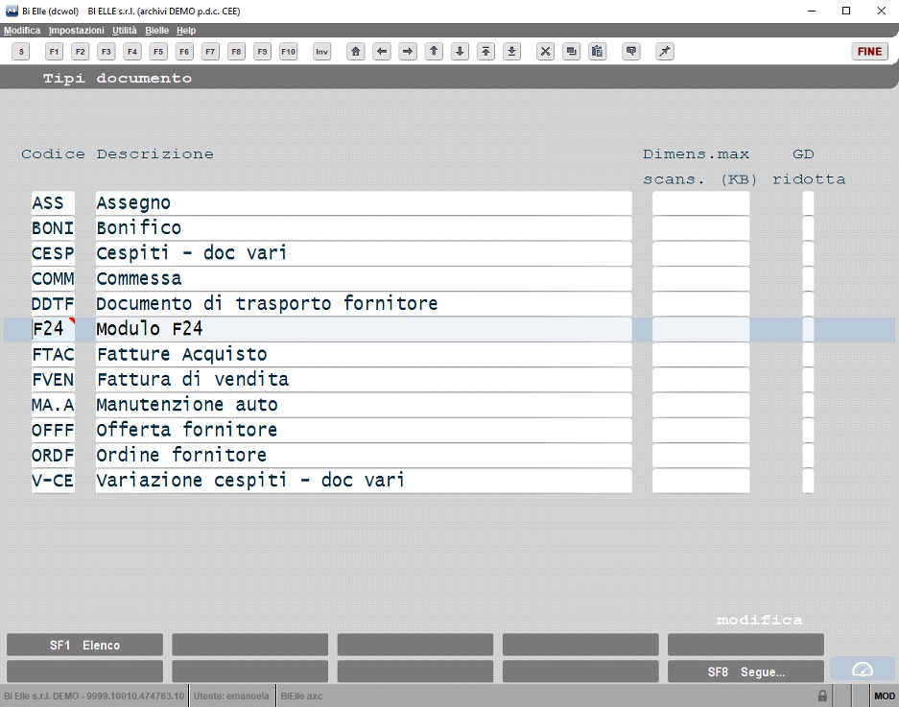
Task: Select the Fatture Acquisto description
Action: (364, 354)
